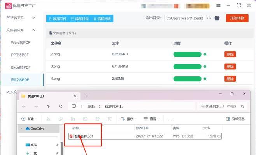Close the 优速PDF工厂 Explorer tab

(75, 96)
